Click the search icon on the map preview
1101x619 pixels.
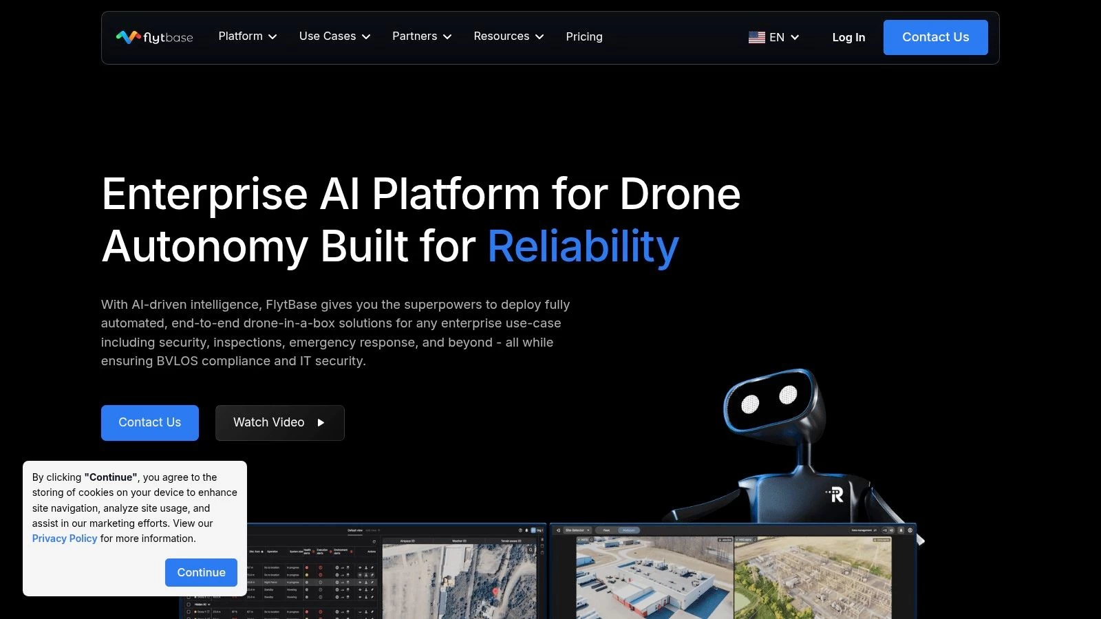pyautogui.click(x=531, y=550)
